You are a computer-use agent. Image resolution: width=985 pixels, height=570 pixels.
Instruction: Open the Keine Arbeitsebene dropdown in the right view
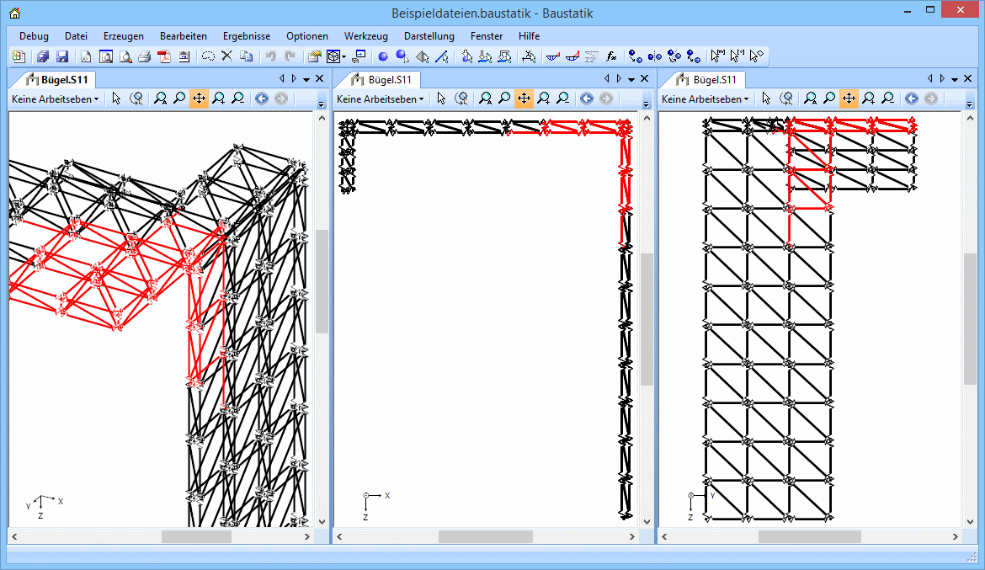coord(705,99)
